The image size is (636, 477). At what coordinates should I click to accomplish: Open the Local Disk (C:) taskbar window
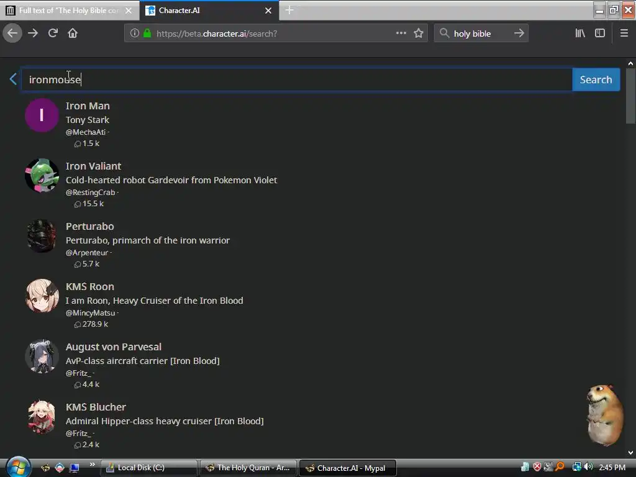click(x=148, y=468)
